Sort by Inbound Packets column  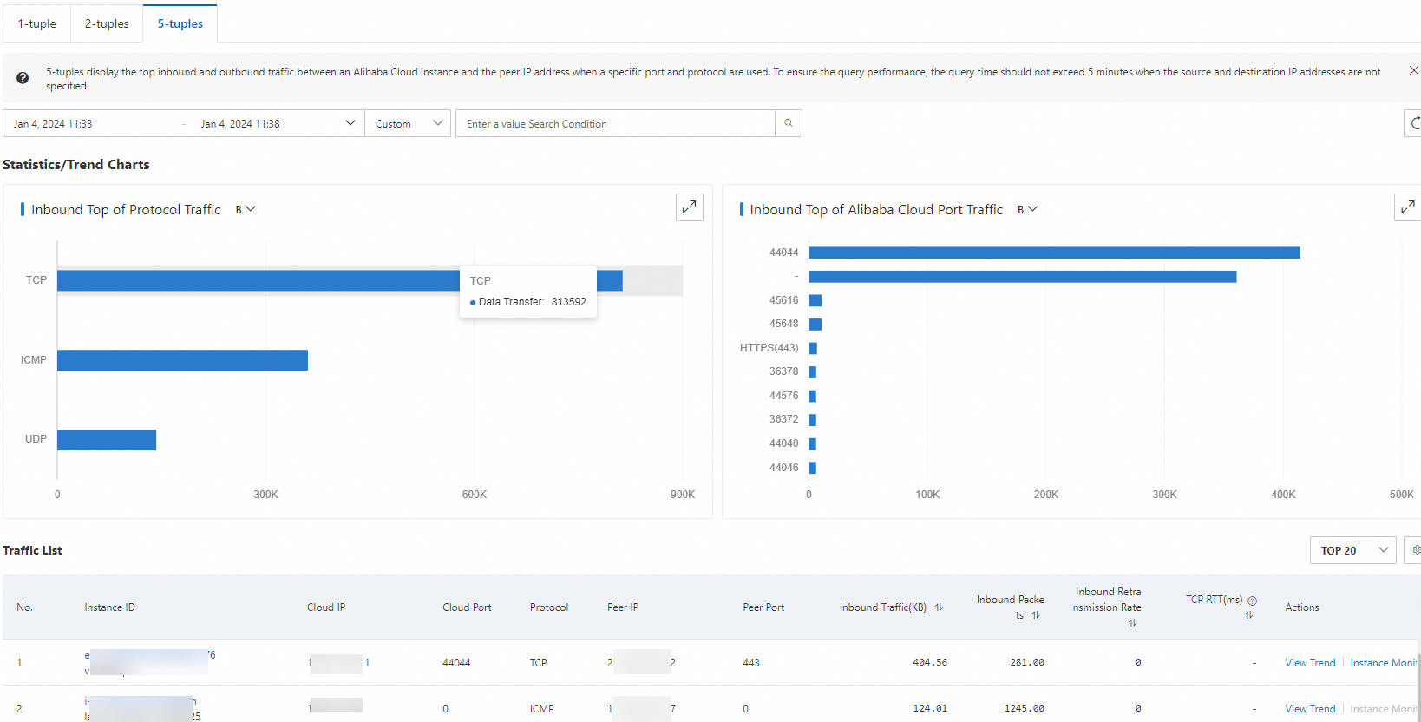point(1035,615)
